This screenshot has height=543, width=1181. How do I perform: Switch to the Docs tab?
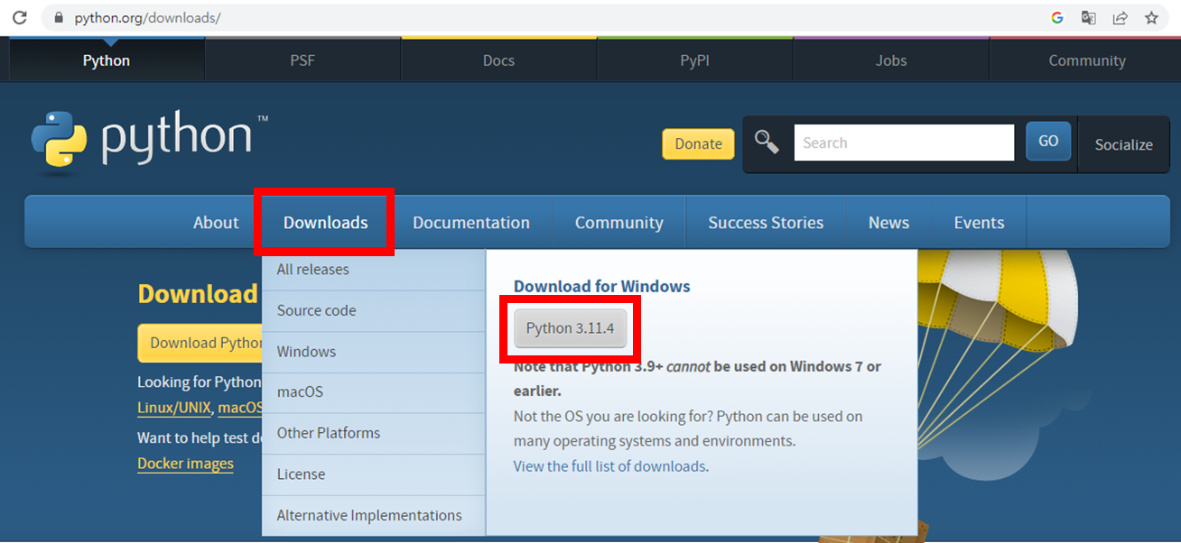click(498, 60)
